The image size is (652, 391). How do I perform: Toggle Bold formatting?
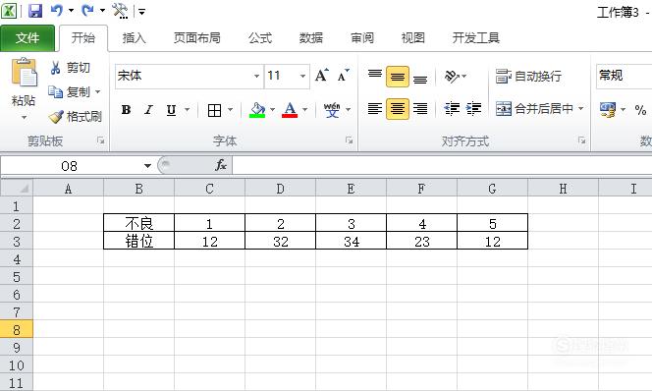coord(126,110)
